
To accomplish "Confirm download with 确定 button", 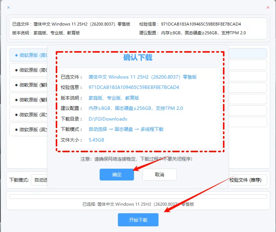I will [117, 174].
